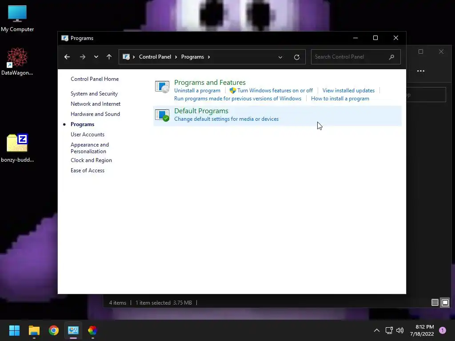This screenshot has width=455, height=341.
Task: Expand the chevron after Programs breadcrumb
Action: tap(209, 57)
